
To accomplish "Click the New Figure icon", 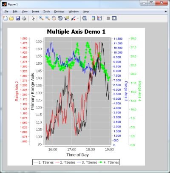I will [x=6, y=18].
